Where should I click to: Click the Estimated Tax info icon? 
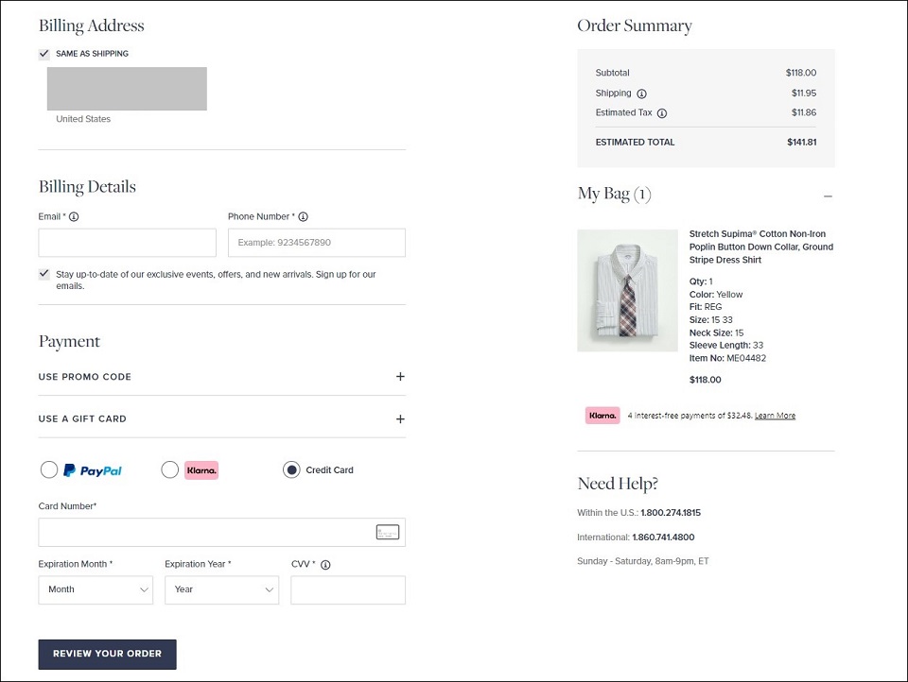coord(662,113)
